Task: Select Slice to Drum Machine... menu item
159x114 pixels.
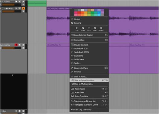Action: [x=89, y=80]
